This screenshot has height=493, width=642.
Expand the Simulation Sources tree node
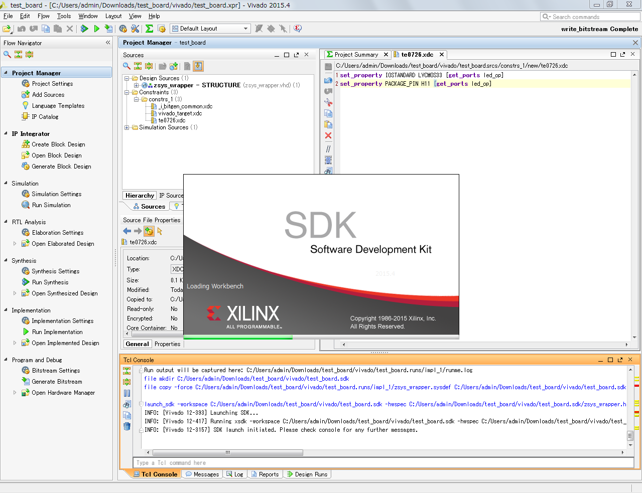pyautogui.click(x=127, y=127)
